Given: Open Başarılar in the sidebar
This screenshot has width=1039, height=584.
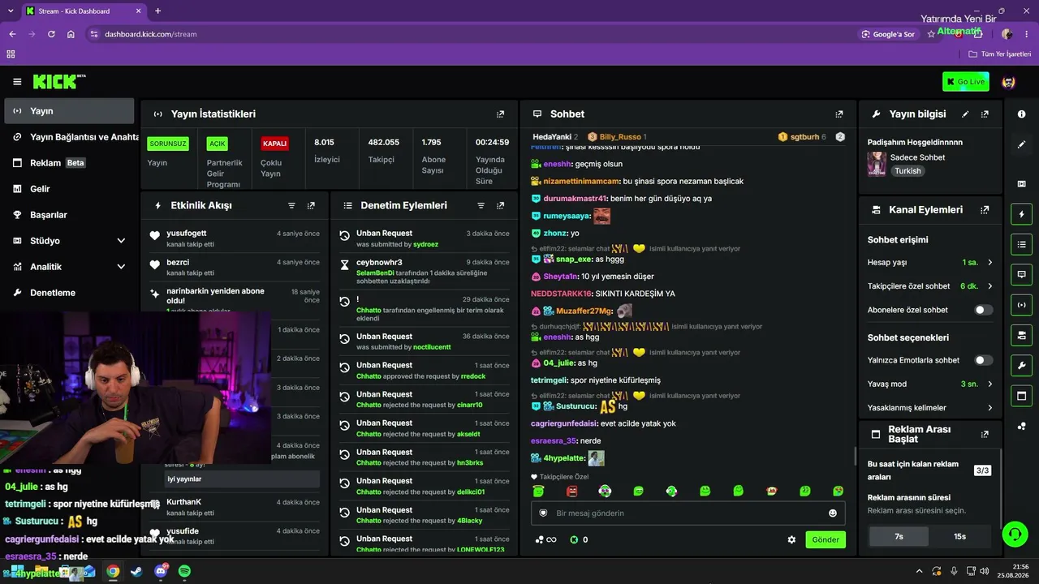Looking at the screenshot, I should 69,215.
